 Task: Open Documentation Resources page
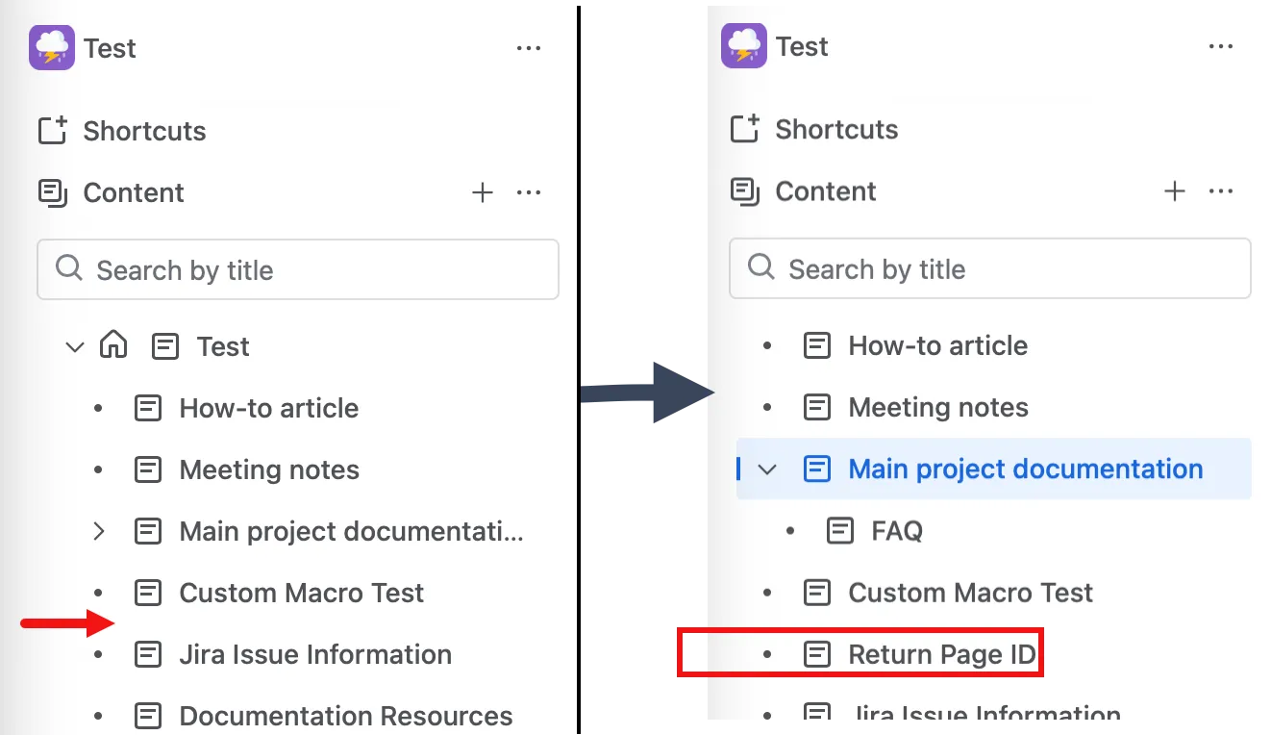click(346, 716)
